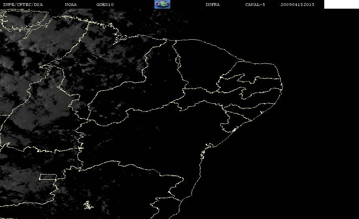Click the CPTEC logo in the header
The height and width of the screenshot is (219, 359).
pos(162,4)
